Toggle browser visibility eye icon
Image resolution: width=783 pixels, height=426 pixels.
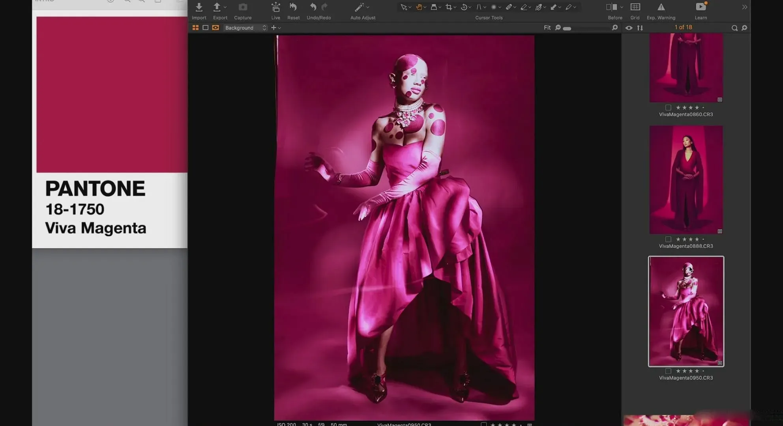(629, 28)
